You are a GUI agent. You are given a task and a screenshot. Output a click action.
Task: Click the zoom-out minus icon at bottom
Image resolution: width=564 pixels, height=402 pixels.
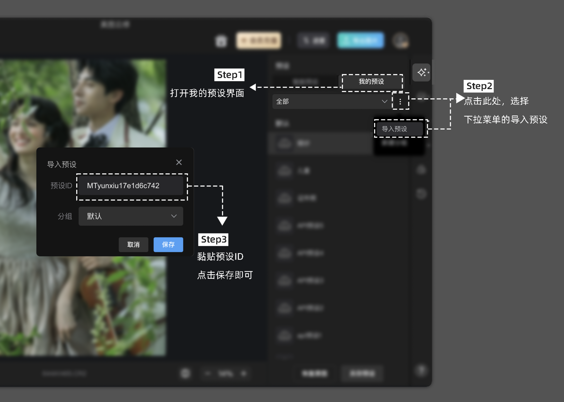pyautogui.click(x=208, y=373)
